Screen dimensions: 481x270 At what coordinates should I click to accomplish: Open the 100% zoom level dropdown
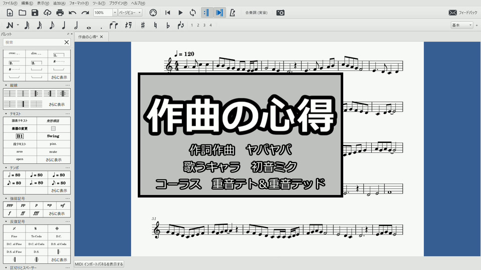pyautogui.click(x=115, y=12)
